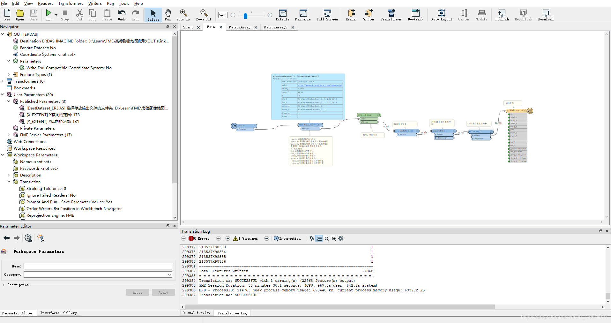611x323 pixels.
Task: Switch to the Visual Preview tab
Action: [x=197, y=313]
